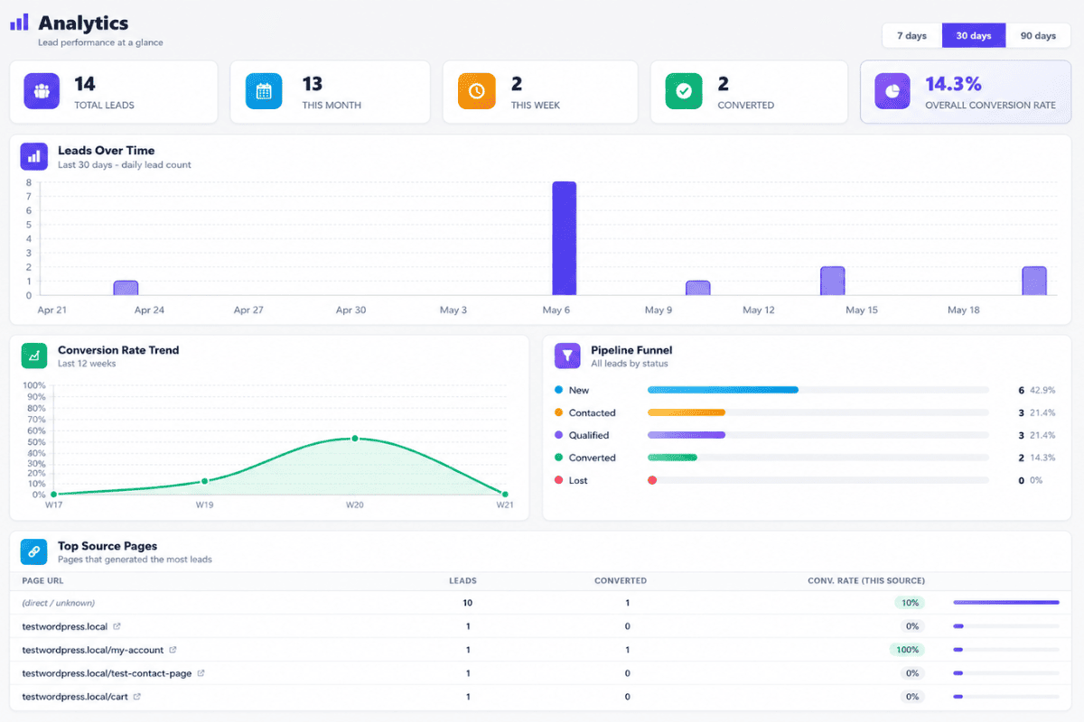The image size is (1084, 722).
Task: Click the W21 point on trend line
Action: [x=504, y=494]
